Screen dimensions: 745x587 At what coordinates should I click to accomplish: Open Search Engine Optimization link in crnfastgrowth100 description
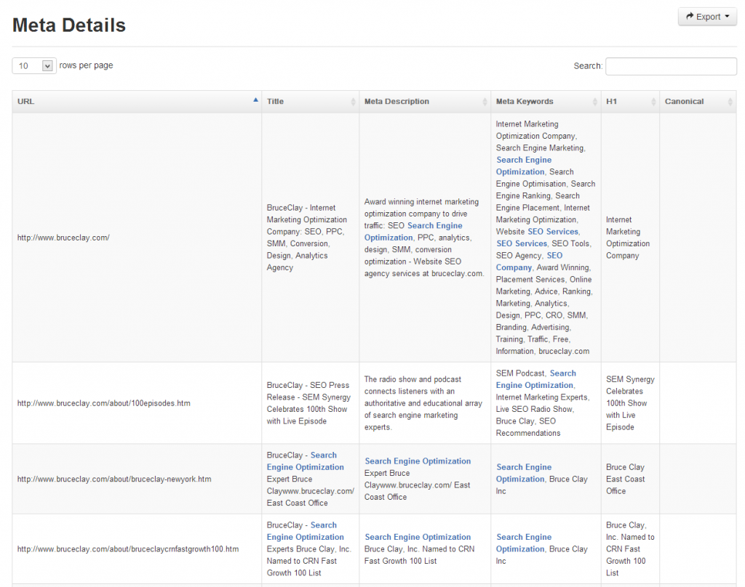[418, 537]
